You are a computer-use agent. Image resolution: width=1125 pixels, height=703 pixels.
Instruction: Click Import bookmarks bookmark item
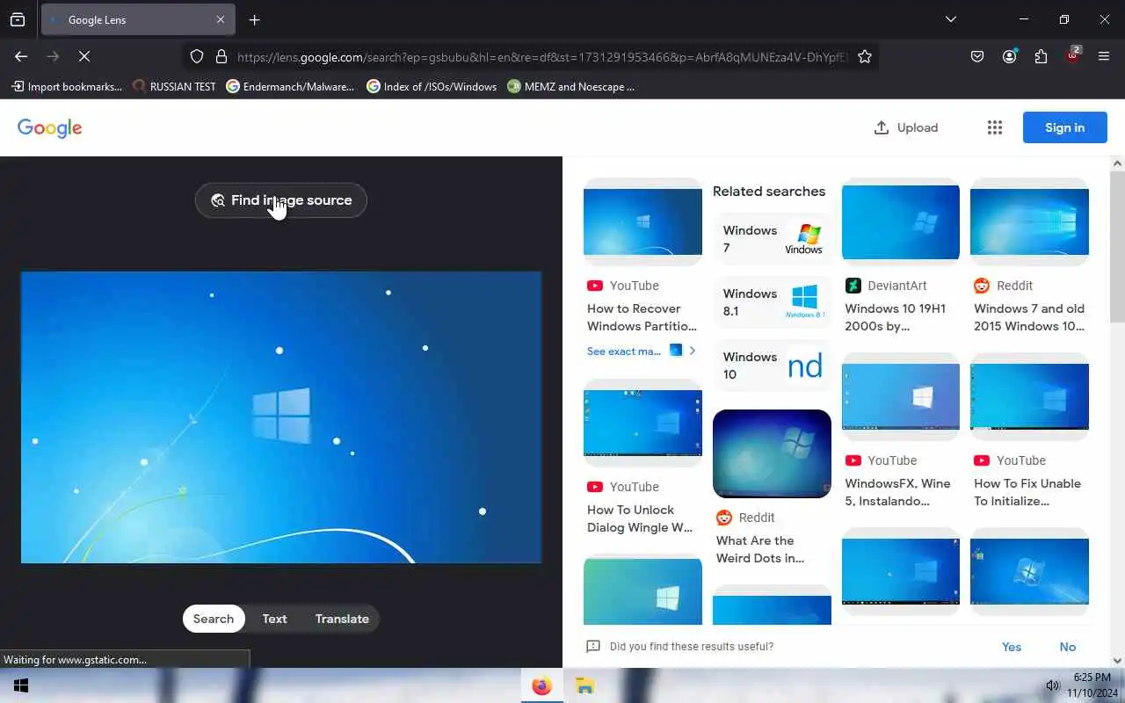[67, 86]
